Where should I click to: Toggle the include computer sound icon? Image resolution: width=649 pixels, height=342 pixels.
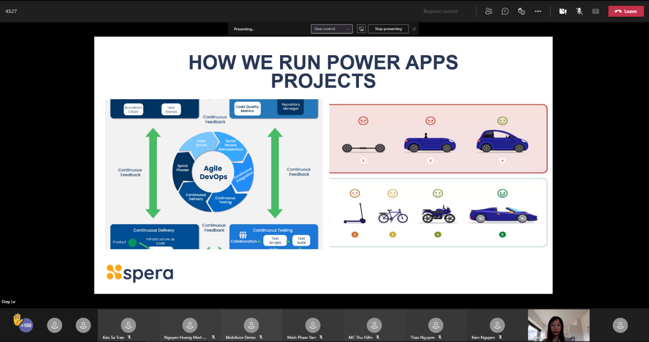coord(361,29)
